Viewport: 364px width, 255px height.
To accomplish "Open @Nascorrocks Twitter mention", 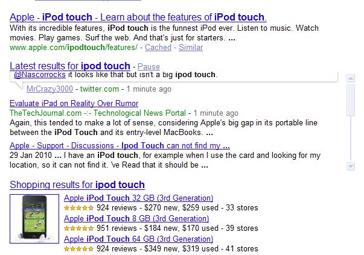I will click(40, 75).
